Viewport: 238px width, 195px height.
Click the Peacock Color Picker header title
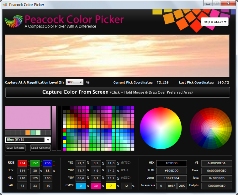(x=74, y=19)
